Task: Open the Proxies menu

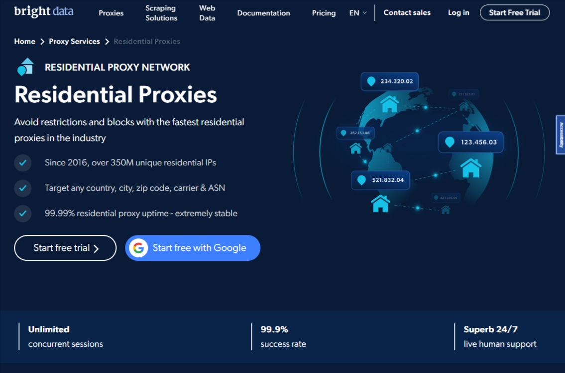Action: coord(111,13)
